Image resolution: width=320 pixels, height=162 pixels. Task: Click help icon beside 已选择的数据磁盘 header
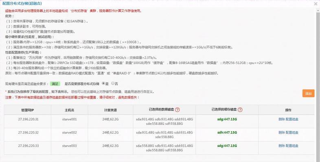pos(178,110)
